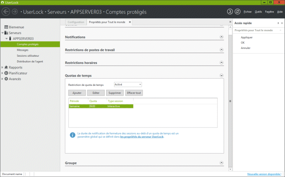Image resolution: width=285 pixels, height=177 pixels.
Task: Select Bienvenue in the tree
Action: tap(16, 27)
